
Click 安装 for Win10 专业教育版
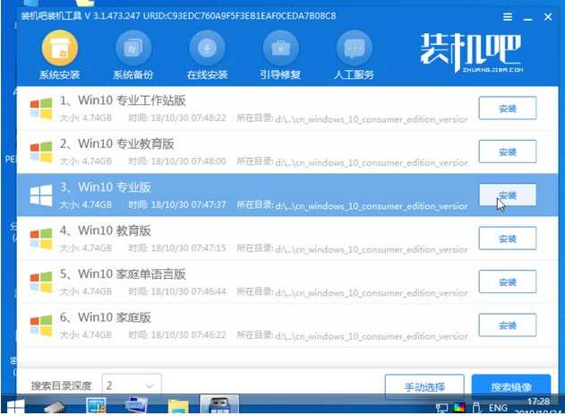coord(508,152)
